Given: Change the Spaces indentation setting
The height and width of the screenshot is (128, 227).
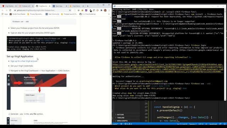Looking at the screenshot, I should click(x=193, y=124).
